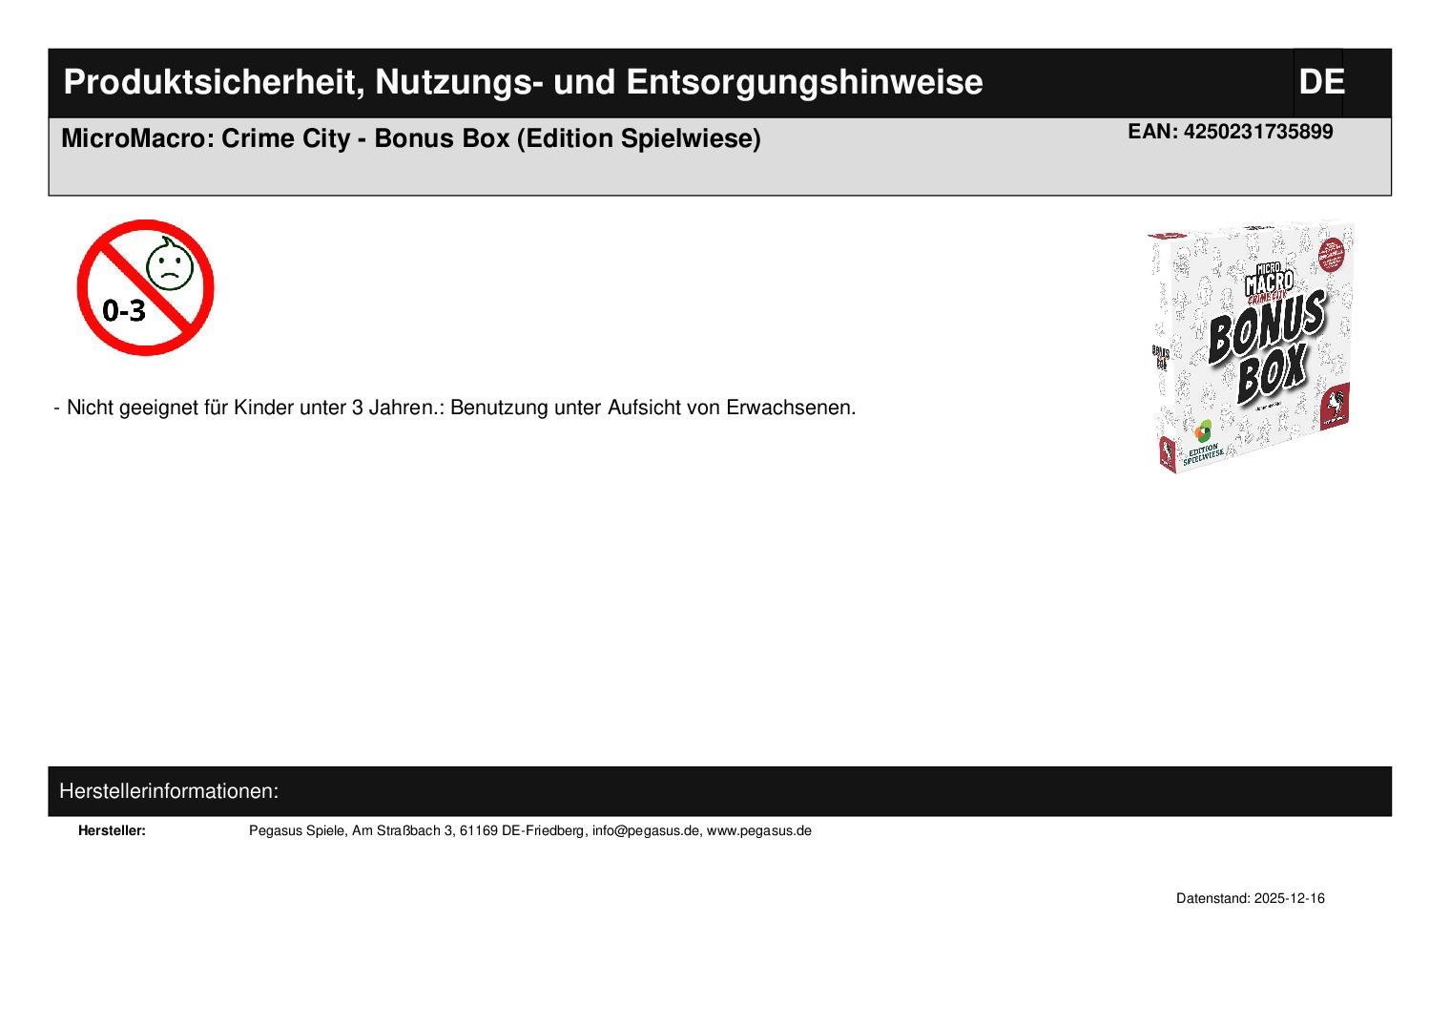Click the Edition Spielwiese logo on box
Image resolution: width=1450 pixels, height=1026 pixels.
pyautogui.click(x=1202, y=443)
